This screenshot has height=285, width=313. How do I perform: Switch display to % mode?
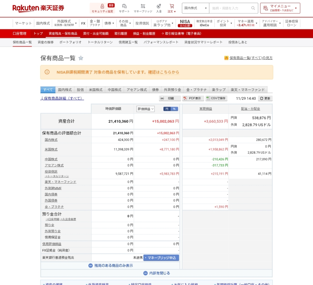coord(174,109)
